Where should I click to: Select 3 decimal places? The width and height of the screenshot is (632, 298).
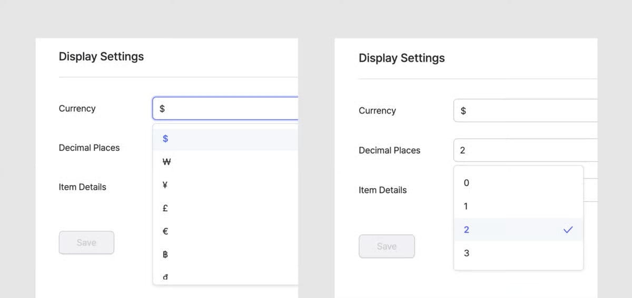click(518, 253)
